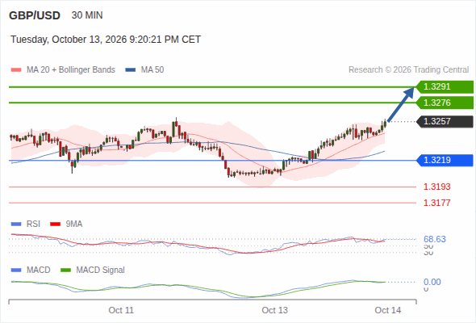Open the Trading Central research credit
476x323 pixels.
click(x=408, y=70)
